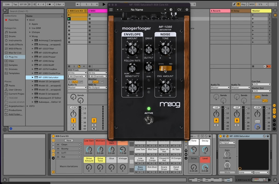Viewport: 279px width, 184px height.
Task: Select the MIDI Effects category
Action: point(15,48)
